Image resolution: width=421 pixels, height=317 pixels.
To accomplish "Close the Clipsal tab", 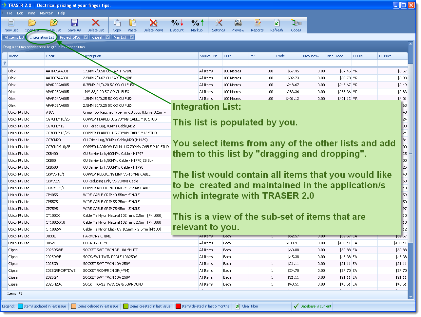I will point(107,37).
